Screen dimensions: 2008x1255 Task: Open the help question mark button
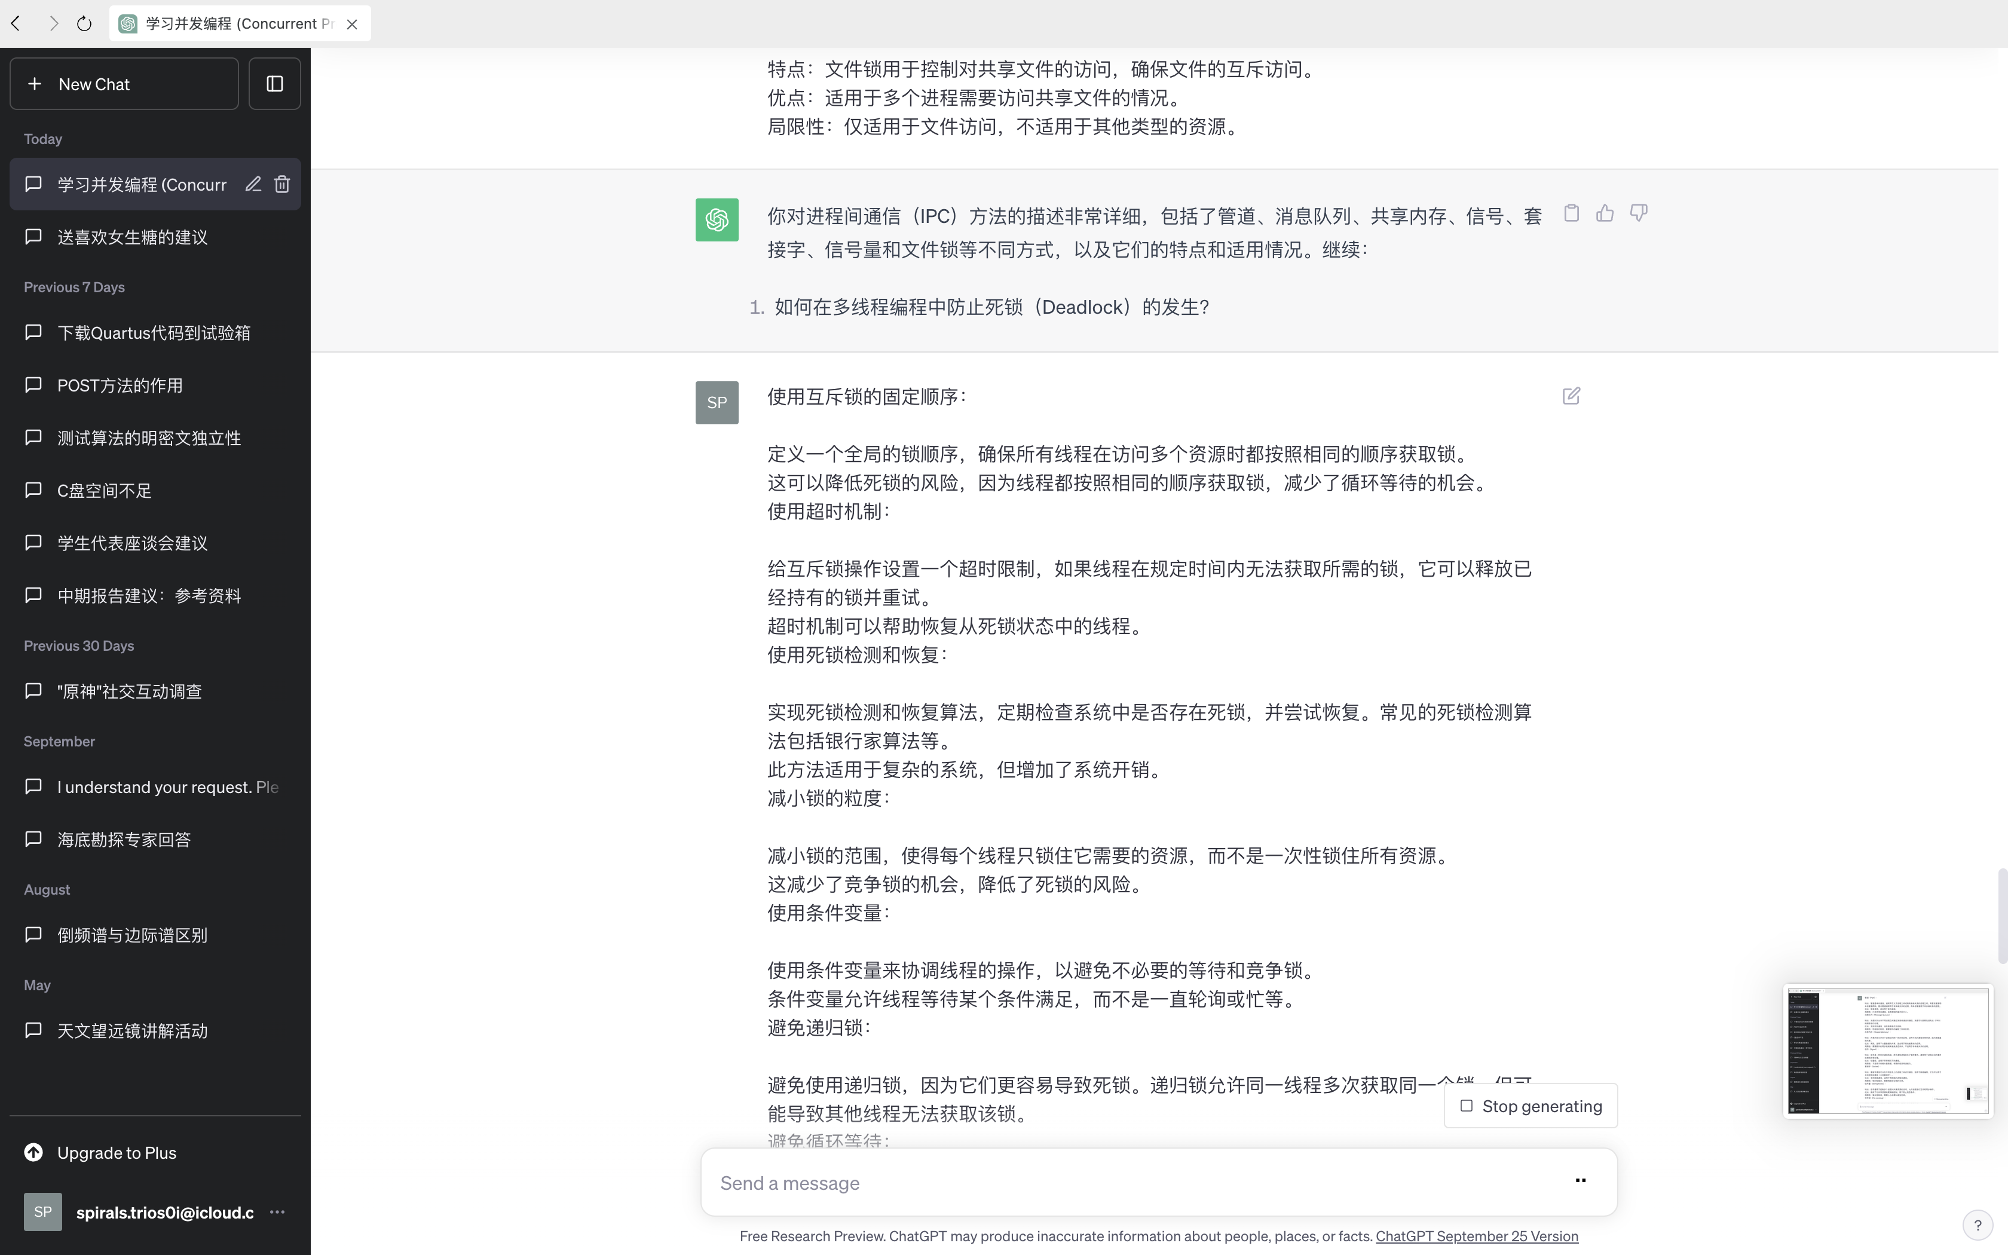click(x=1978, y=1225)
